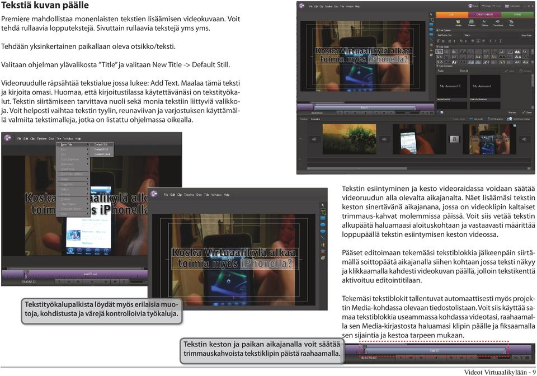Toggle the underline T text style button
The height and width of the screenshot is (376, 537).
coord(500,41)
